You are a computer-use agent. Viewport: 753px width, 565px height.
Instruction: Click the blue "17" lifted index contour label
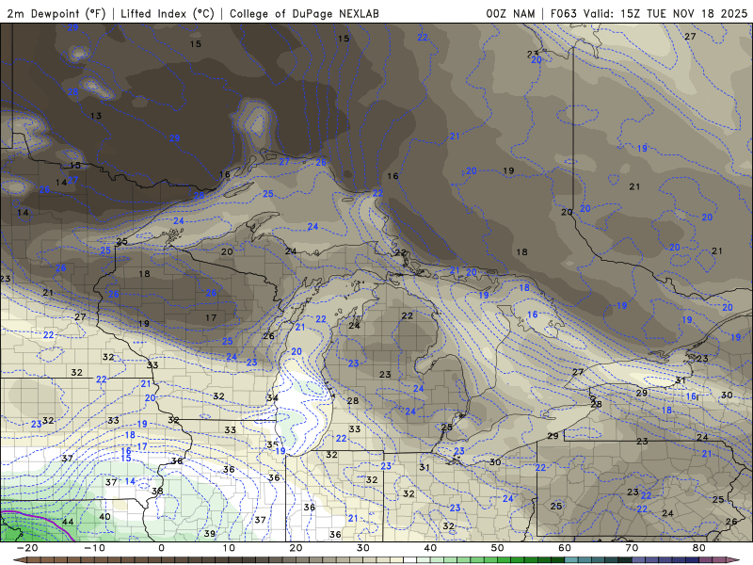[x=142, y=446]
